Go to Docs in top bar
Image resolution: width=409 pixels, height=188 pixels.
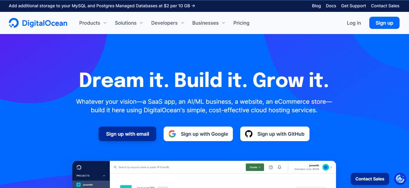pos(331,6)
